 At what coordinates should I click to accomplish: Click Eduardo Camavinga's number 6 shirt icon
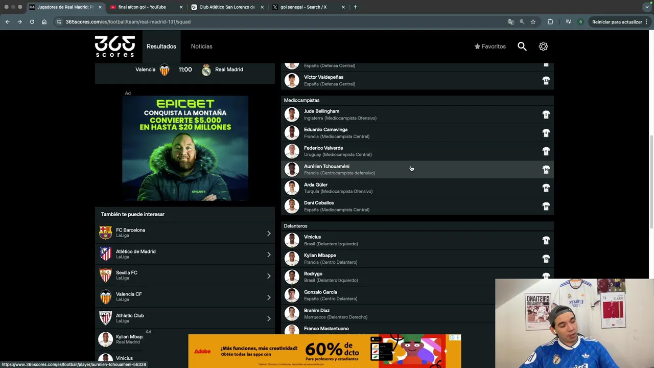coord(546,133)
